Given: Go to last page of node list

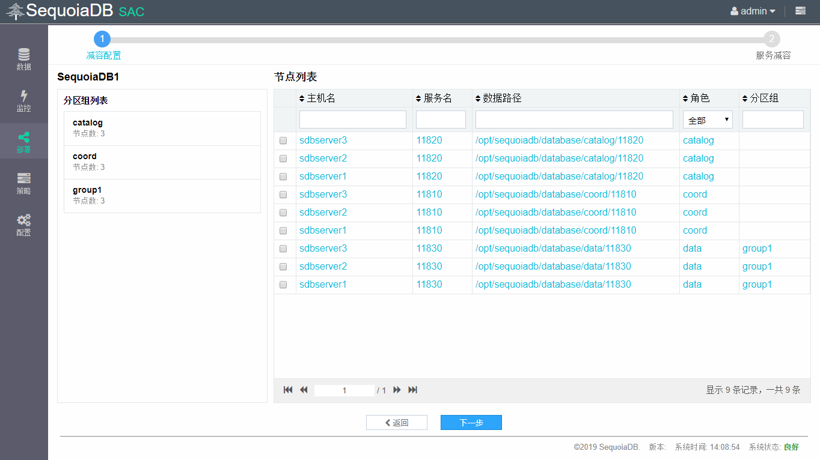Looking at the screenshot, I should pyautogui.click(x=412, y=390).
